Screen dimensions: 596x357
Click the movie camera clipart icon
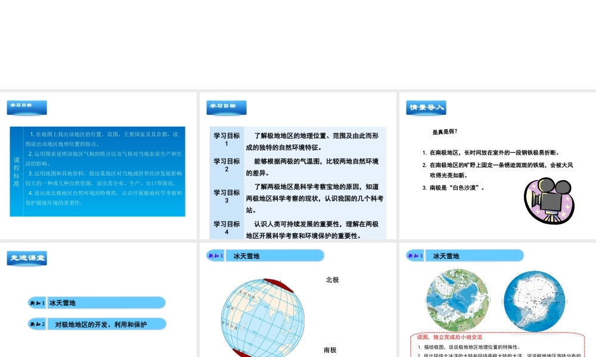pos(549,201)
